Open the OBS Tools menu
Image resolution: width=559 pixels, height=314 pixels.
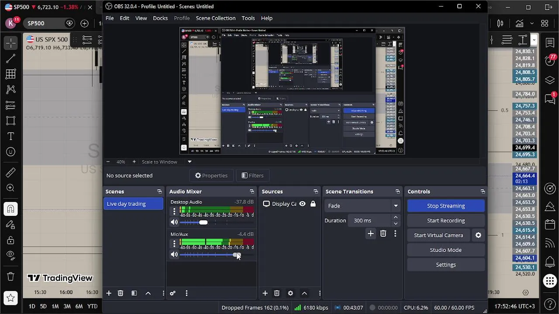[x=248, y=18]
